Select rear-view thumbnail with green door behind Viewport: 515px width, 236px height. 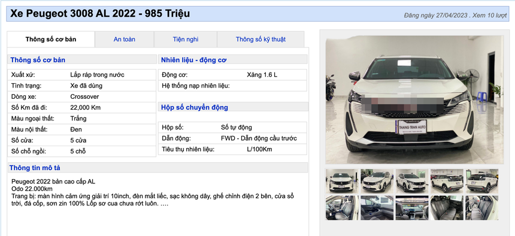[x=482, y=181]
